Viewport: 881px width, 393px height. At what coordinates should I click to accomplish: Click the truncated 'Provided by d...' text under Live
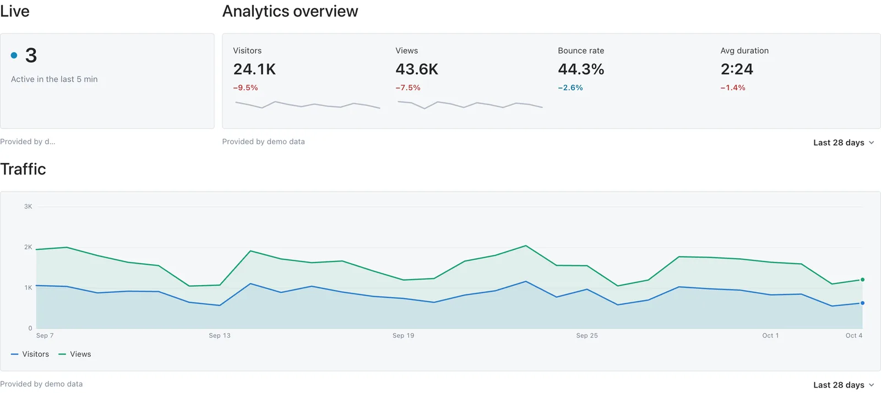[28, 141]
